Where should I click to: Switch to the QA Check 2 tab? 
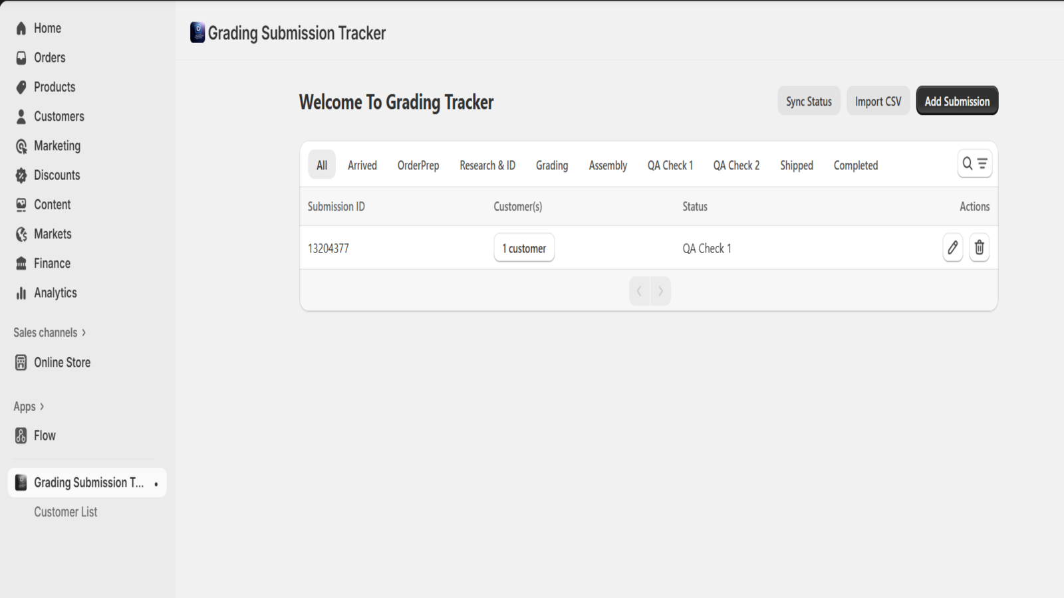[x=736, y=165]
